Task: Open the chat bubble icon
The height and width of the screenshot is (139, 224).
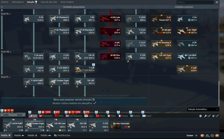Action: (x=212, y=135)
